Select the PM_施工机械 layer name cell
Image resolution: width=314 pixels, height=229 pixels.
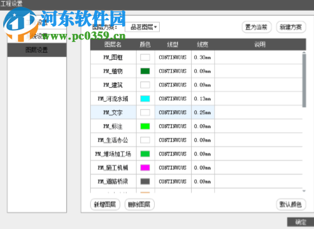point(113,168)
